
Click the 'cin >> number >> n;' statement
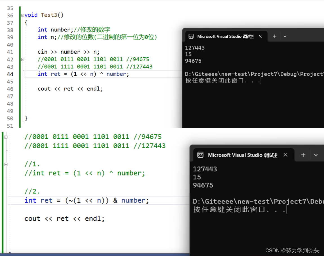[68, 52]
